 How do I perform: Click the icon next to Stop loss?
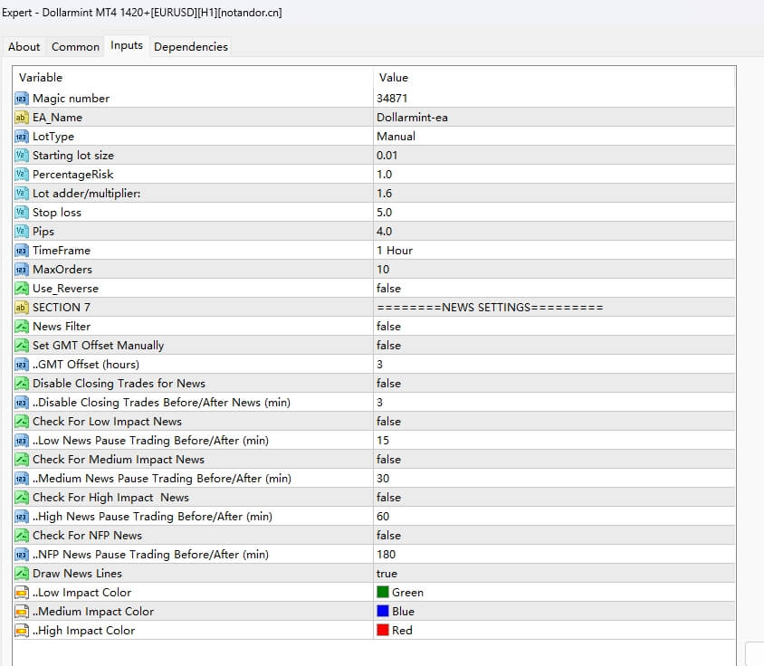click(22, 213)
